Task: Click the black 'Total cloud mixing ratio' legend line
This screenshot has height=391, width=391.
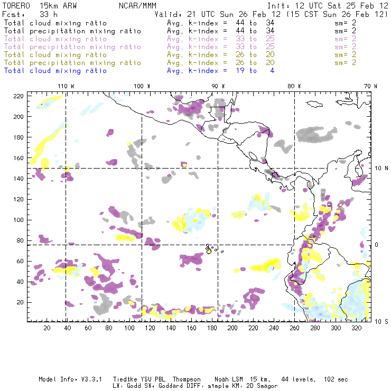Action: [x=55, y=23]
